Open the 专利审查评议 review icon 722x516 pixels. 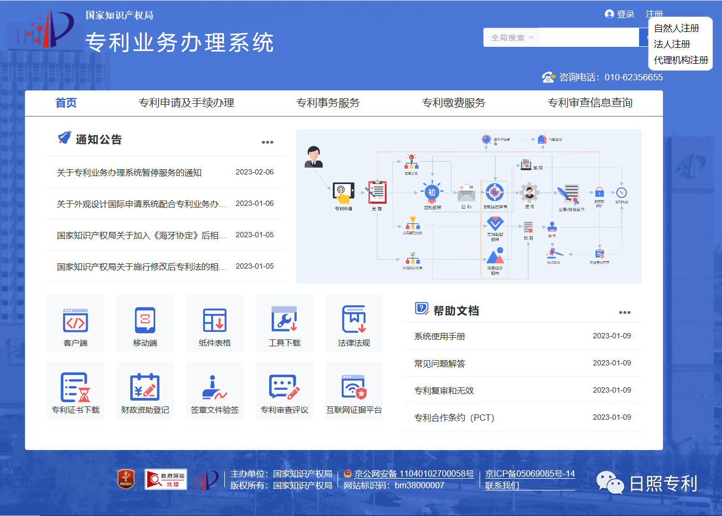click(284, 390)
